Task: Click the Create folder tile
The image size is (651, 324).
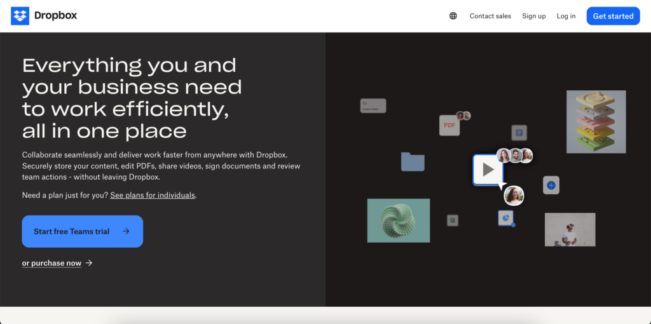Action: (373, 106)
